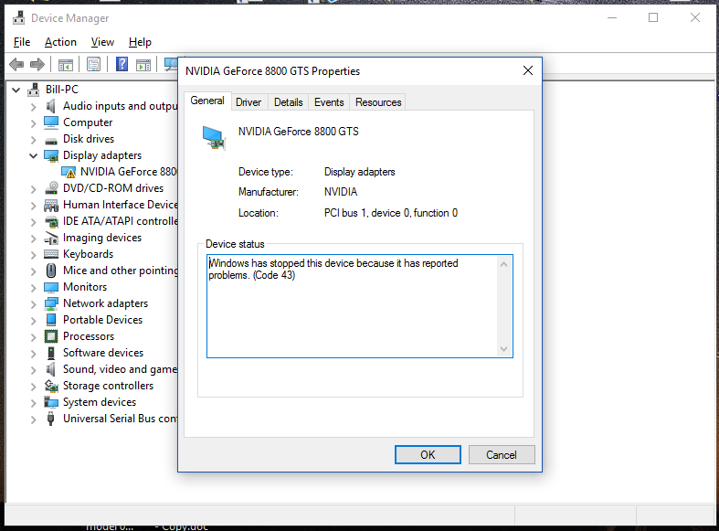Screen dimensions: 719x531
Task: Select the Human Interface Devices icon
Action: coord(51,205)
